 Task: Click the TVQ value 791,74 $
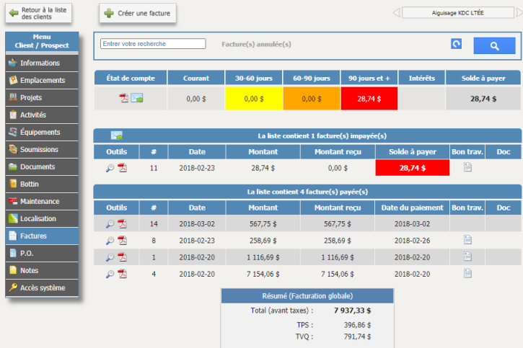click(357, 336)
